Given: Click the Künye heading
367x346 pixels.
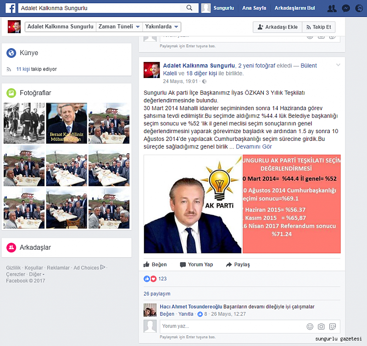Looking at the screenshot, I should (29, 53).
